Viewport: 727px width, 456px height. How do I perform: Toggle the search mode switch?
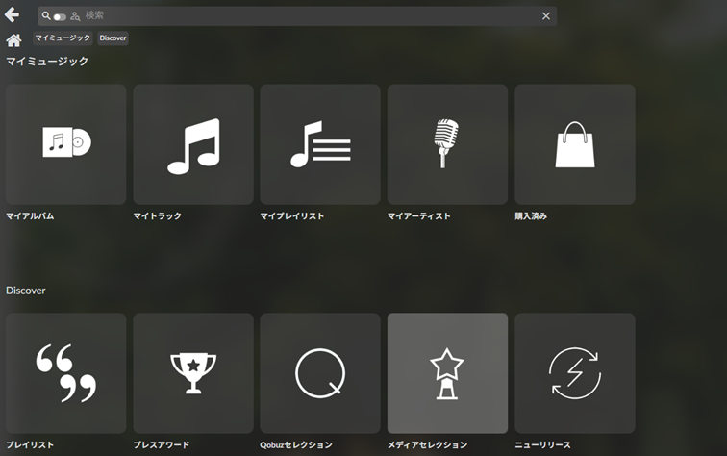coord(60,17)
